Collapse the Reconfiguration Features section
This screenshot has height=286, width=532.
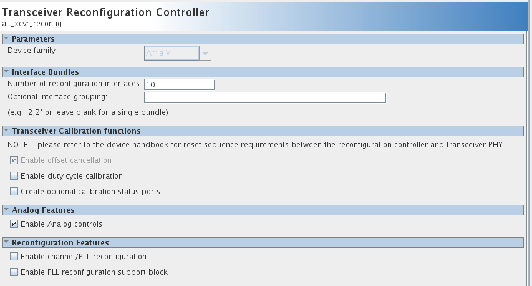click(6, 242)
